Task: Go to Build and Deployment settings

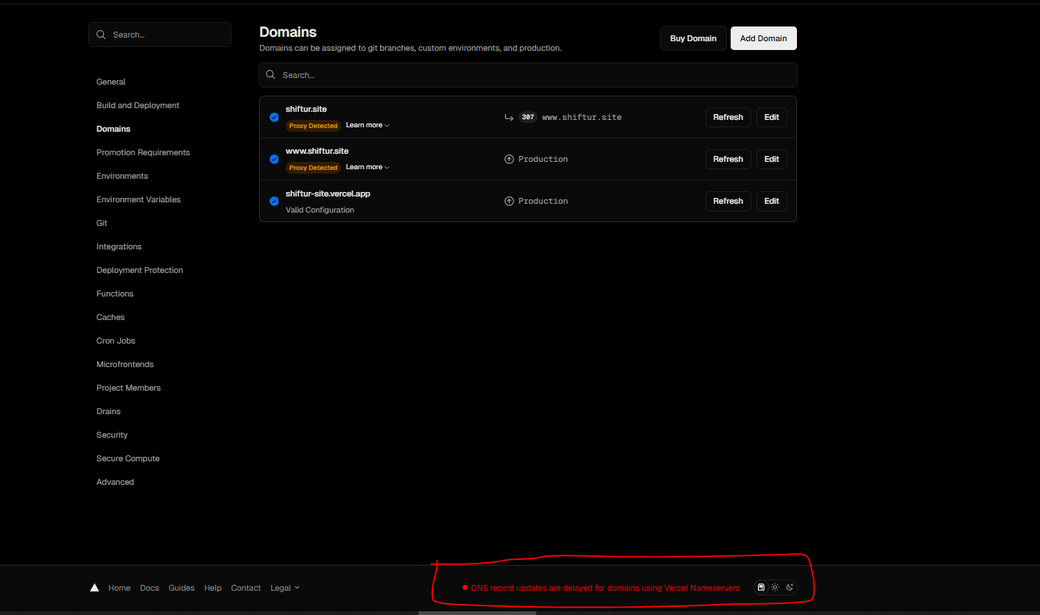Action: (138, 105)
